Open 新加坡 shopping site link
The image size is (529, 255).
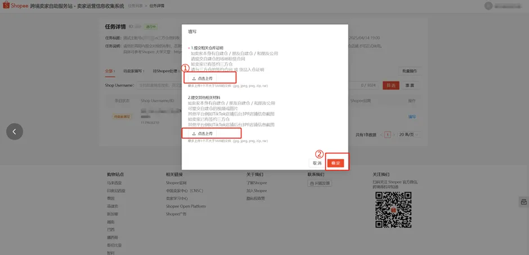[113, 214]
